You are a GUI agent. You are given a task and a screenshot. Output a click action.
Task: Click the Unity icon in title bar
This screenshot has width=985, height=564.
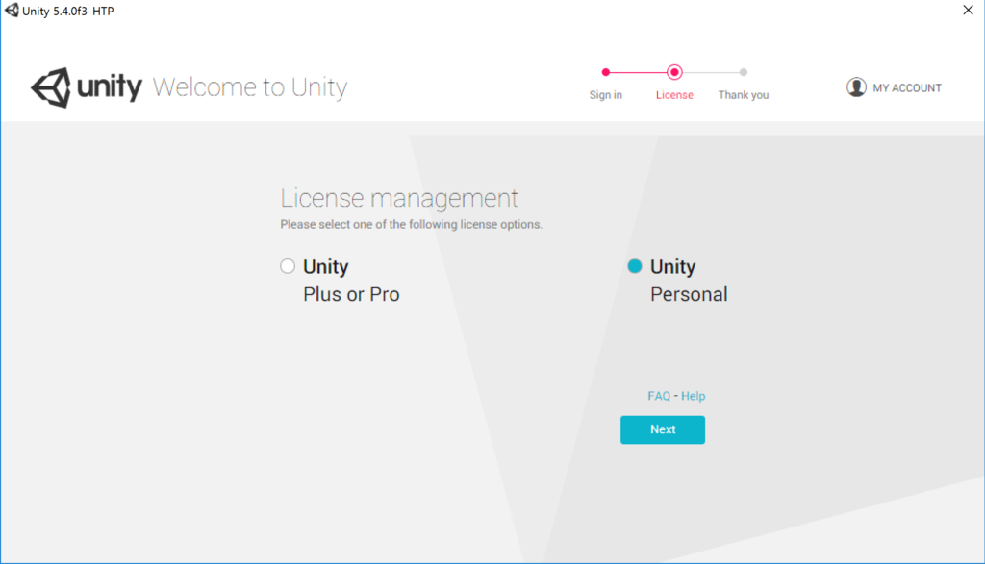(x=12, y=11)
